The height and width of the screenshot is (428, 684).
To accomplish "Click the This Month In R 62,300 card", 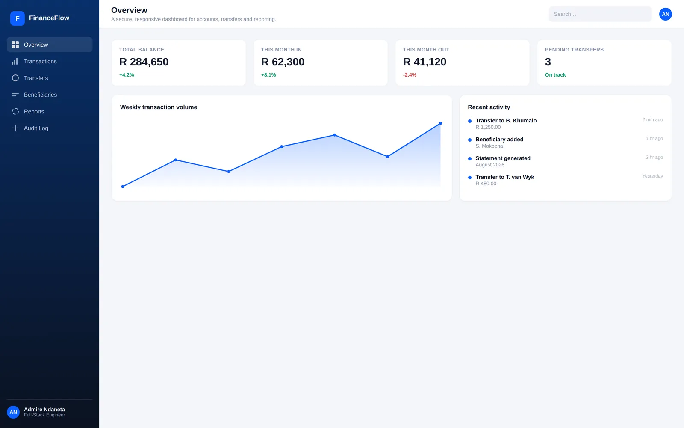I will [x=321, y=63].
